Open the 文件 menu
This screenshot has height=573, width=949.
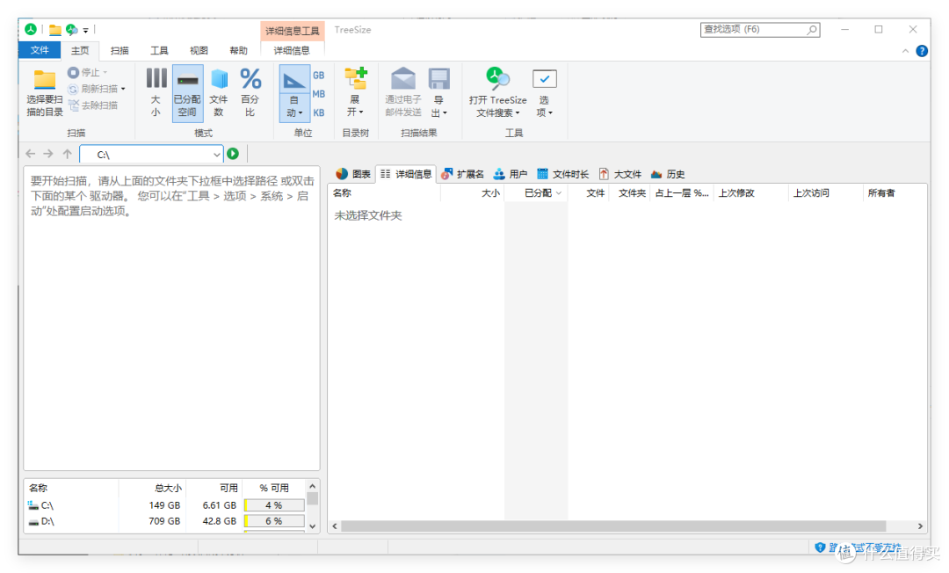pos(40,50)
